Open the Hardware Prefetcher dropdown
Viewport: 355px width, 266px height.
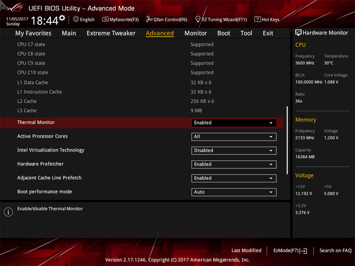234,165
